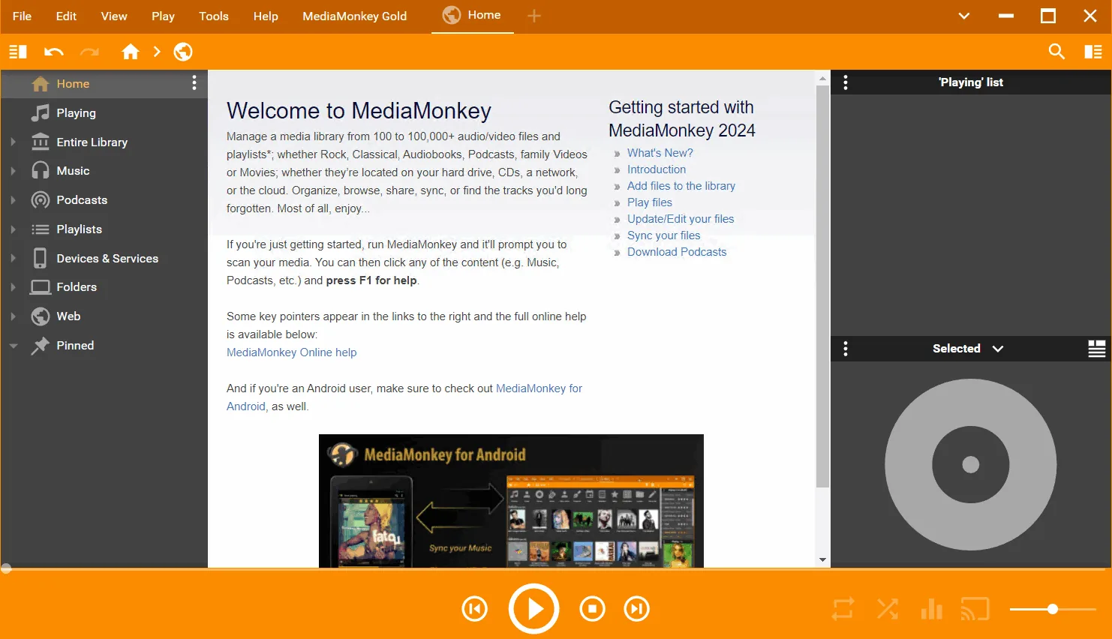Expand the Music tree node
The image size is (1112, 639).
13,171
